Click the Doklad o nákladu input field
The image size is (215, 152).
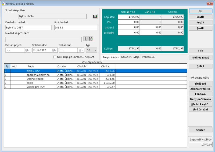28,28
